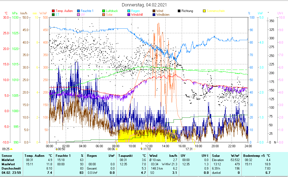The image size is (288, 177).
Task: Click the hPa axis unit label
Action: coord(15,13)
